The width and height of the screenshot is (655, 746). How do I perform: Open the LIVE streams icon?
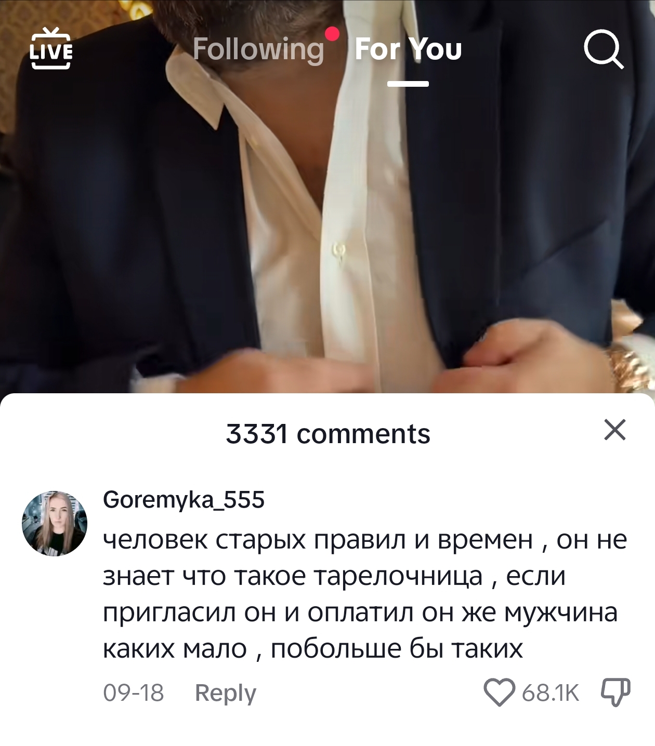pos(51,48)
